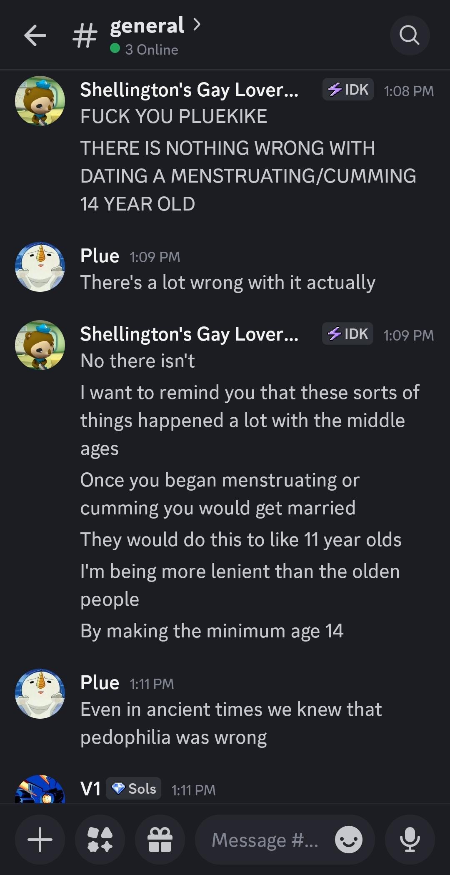The height and width of the screenshot is (875, 450).
Task: Tap the hashtag channel icon
Action: click(85, 36)
